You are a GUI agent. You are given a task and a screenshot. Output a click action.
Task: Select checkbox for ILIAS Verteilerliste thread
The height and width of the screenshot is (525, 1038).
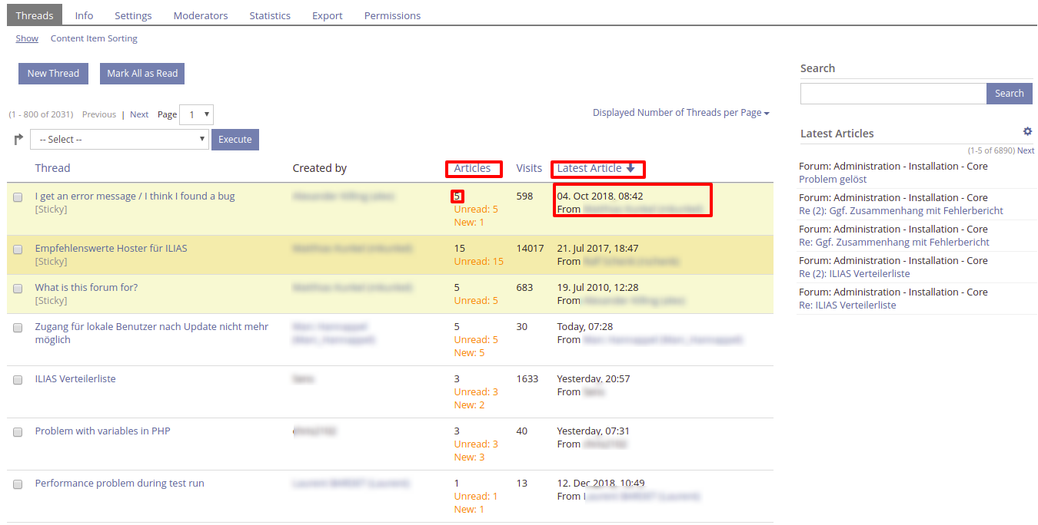(18, 380)
